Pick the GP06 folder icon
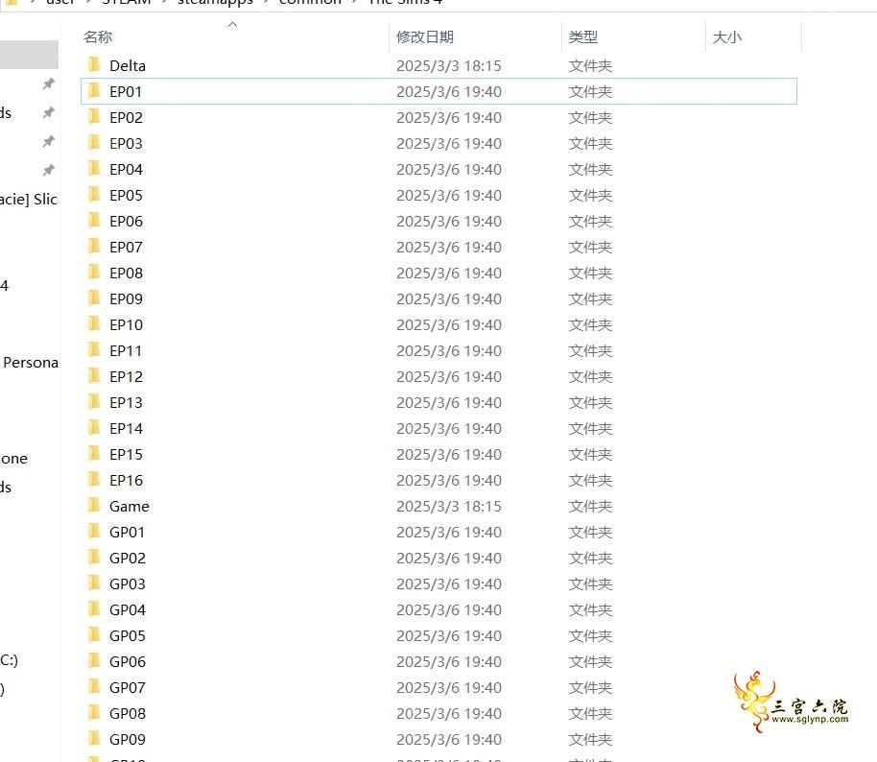The width and height of the screenshot is (877, 762). (x=94, y=661)
